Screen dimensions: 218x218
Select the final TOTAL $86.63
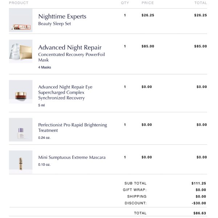199,213
